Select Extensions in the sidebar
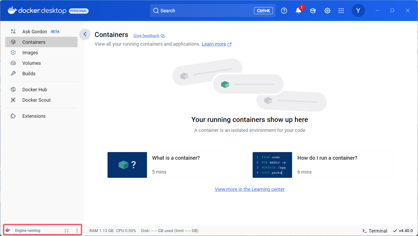The image size is (418, 236). [41, 116]
